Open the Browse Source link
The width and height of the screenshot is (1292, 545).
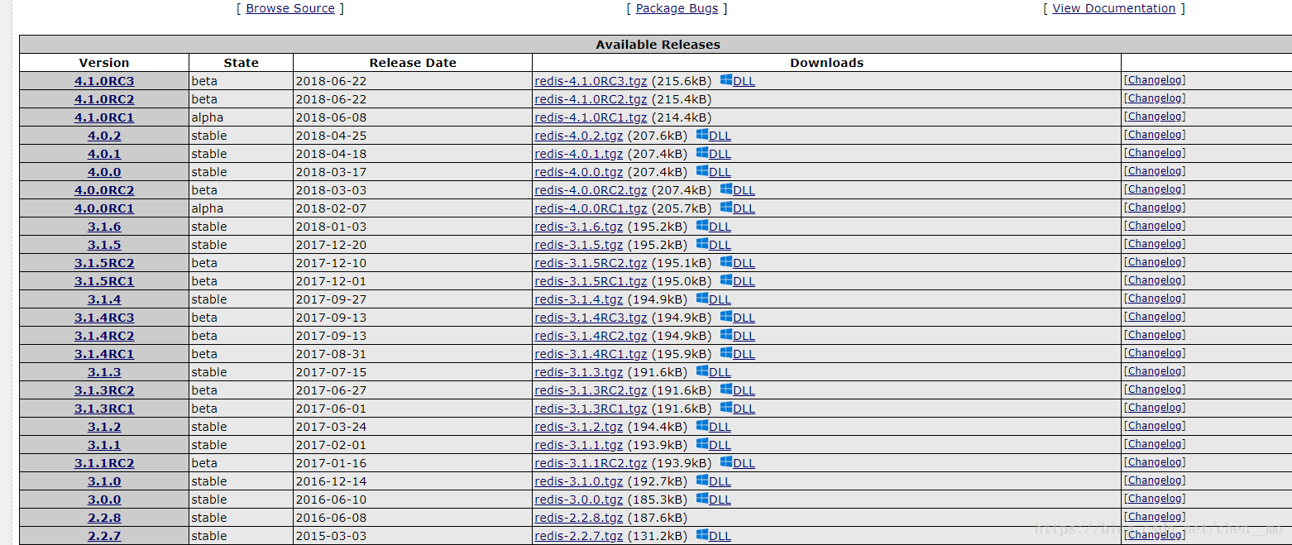290,8
